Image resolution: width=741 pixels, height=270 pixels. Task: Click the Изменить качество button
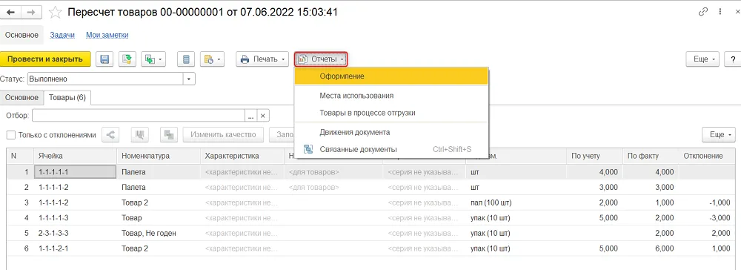[223, 135]
